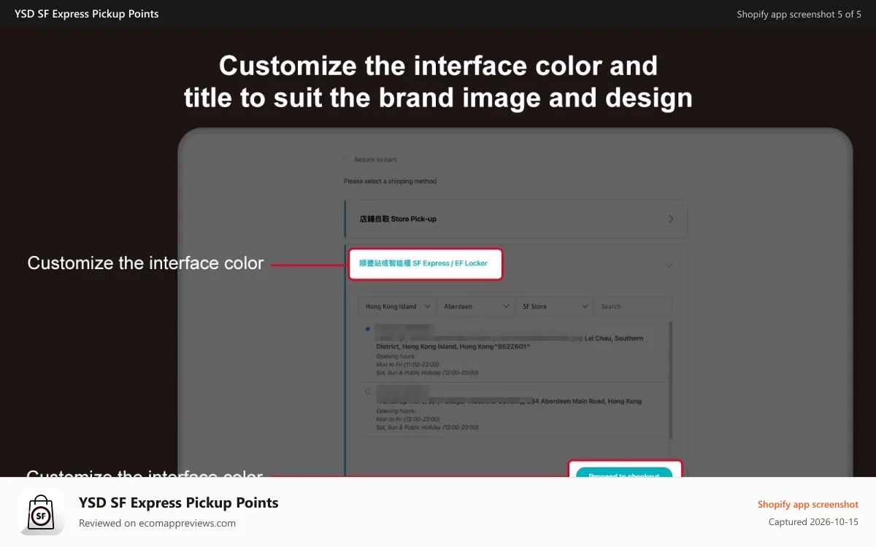Click the SF Express / EF Locker title
876x547 pixels.
coord(423,263)
